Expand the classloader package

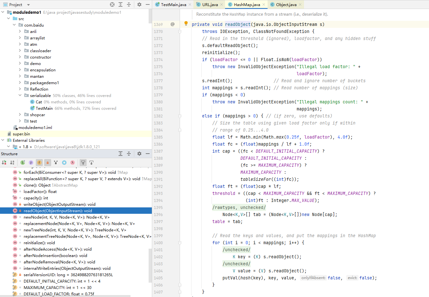point(20,51)
